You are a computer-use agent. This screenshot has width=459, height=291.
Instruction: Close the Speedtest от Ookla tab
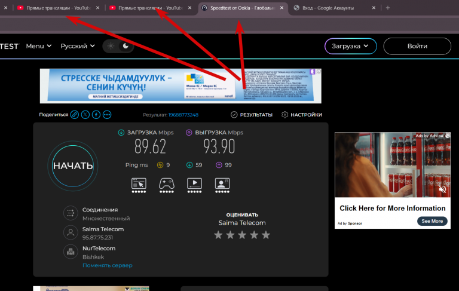tap(281, 8)
